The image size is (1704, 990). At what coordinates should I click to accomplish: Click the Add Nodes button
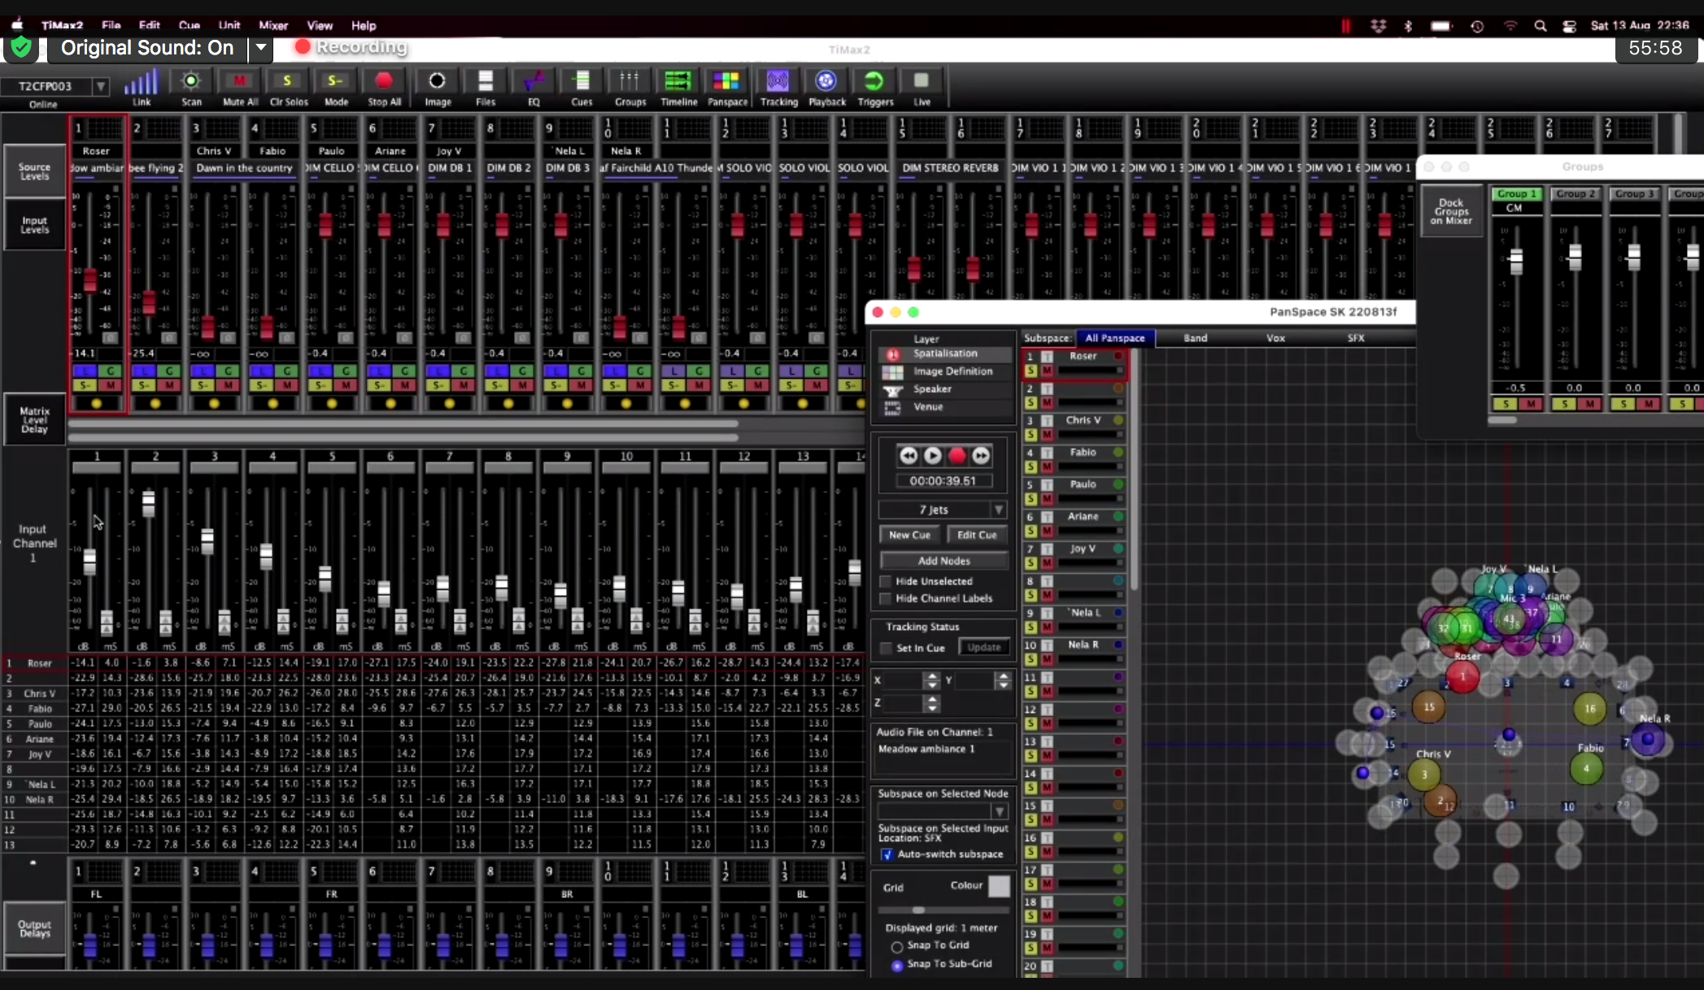coord(944,561)
